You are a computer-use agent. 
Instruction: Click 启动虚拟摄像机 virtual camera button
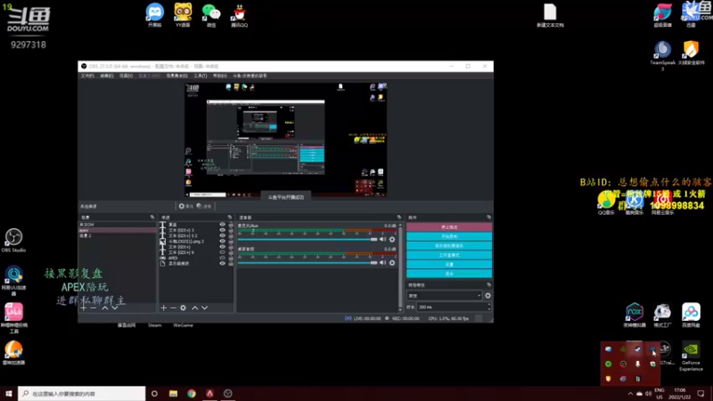(x=449, y=246)
